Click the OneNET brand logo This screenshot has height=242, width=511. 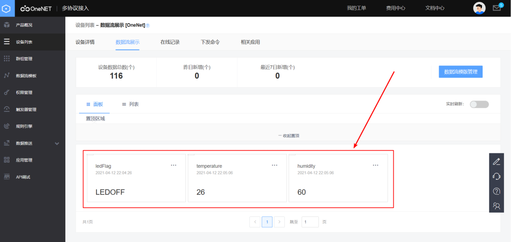click(x=36, y=9)
